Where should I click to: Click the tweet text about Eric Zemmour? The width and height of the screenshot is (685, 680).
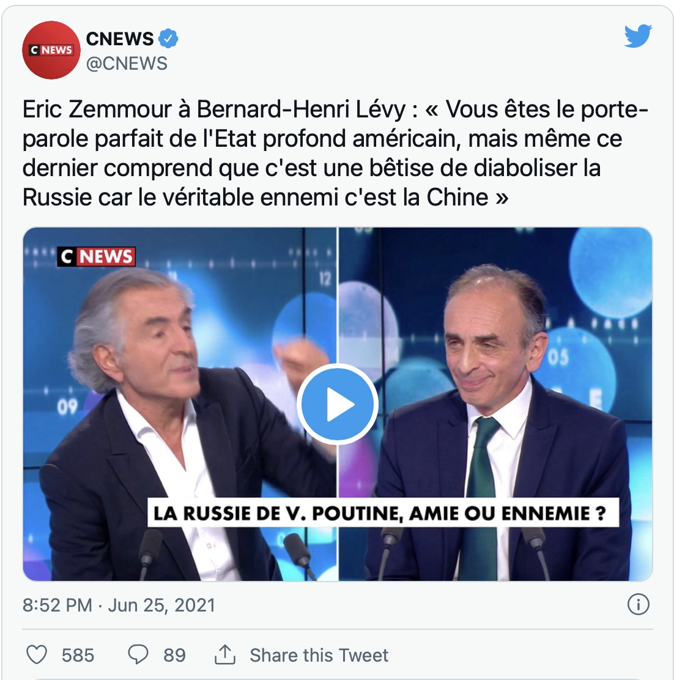click(336, 153)
